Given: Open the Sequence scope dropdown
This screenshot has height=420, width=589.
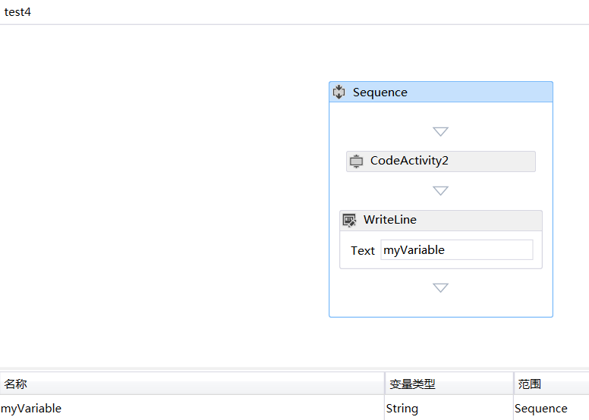Looking at the screenshot, I should click(x=552, y=408).
